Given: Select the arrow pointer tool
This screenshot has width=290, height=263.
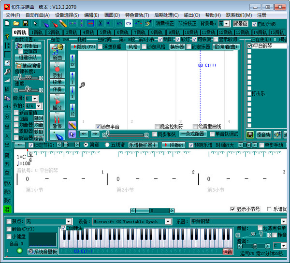Looking at the screenshot, I should [72, 134].
